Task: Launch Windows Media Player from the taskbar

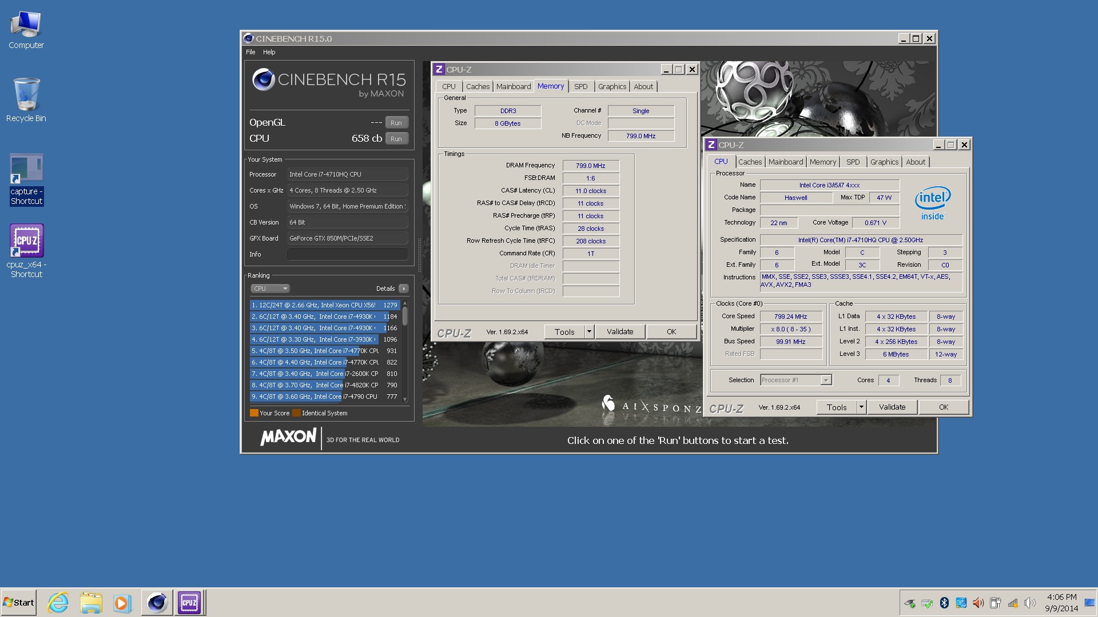Action: [x=122, y=603]
